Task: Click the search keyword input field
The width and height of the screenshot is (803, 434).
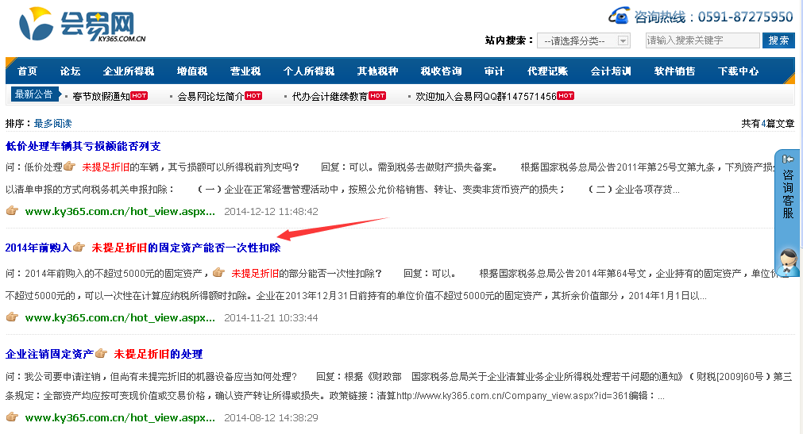Action: tap(702, 40)
